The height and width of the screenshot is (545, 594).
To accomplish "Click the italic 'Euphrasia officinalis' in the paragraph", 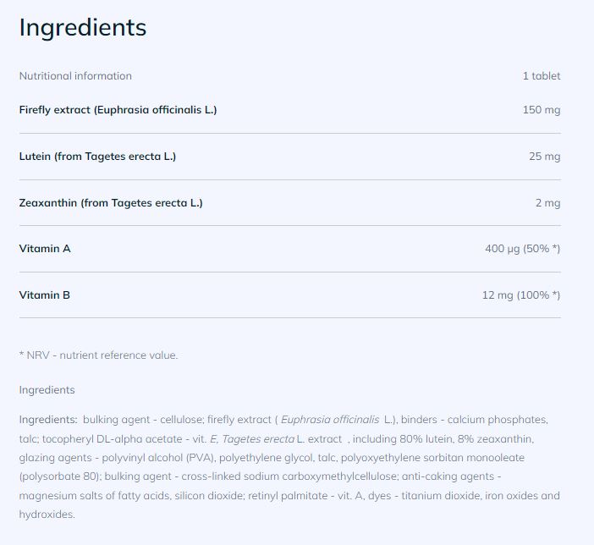I will [330, 420].
